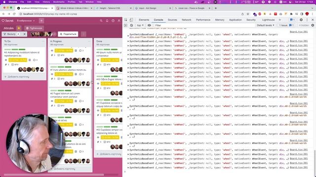Image resolution: width=316 pixels, height=177 pixels.
Task: Click the plus create button beside В избранном
Action: pyautogui.click(x=41, y=21)
